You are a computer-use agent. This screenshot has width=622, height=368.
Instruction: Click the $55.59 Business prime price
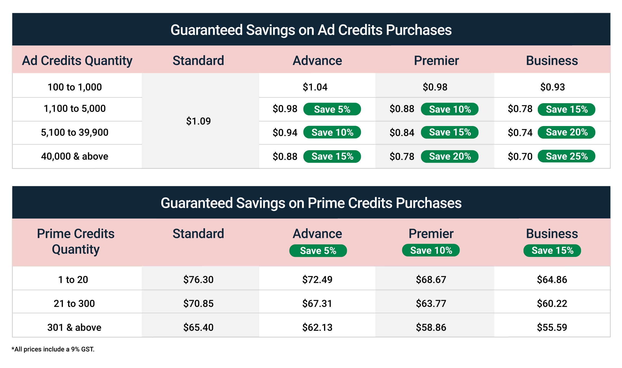coord(552,327)
